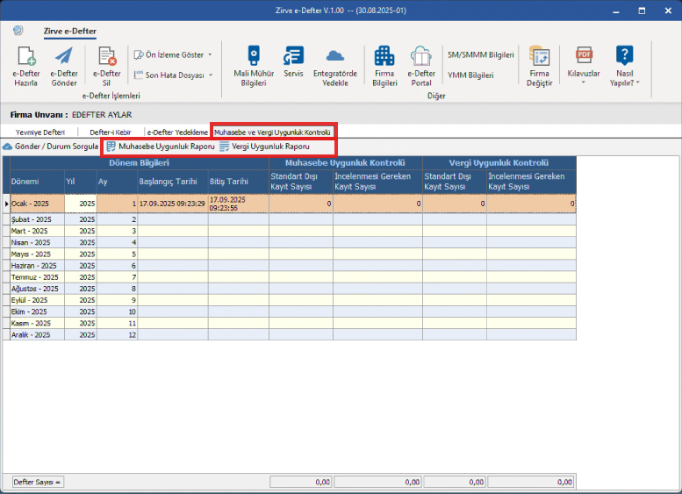Select the Şubat - 2025 row
This screenshot has height=494, width=682.
click(290, 219)
